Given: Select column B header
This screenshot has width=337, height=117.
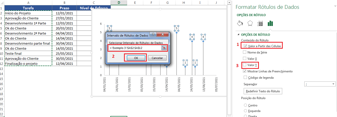Looking at the screenshot, I should tap(64, 3).
